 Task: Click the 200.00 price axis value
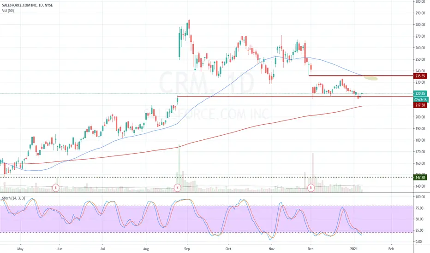point(420,117)
